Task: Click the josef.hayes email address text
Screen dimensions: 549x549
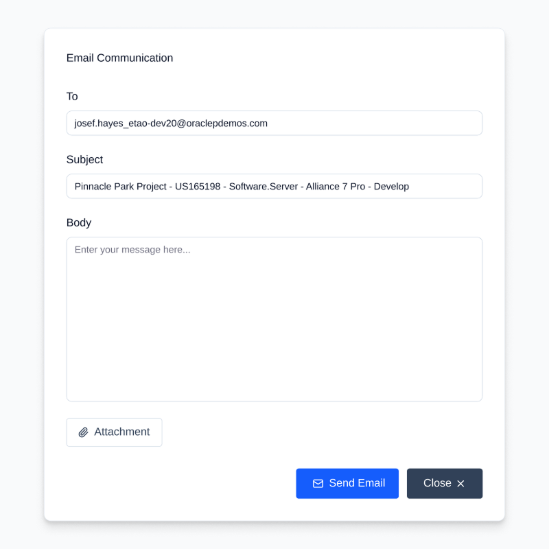Action: (171, 124)
